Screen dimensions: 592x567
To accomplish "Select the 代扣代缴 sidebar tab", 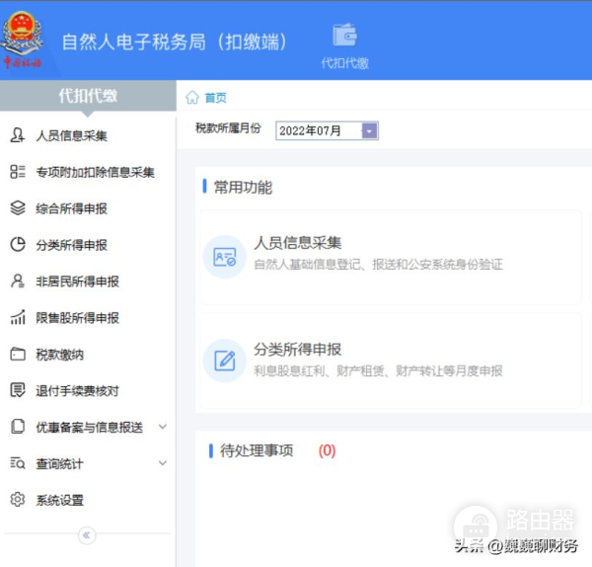I will coord(88,96).
